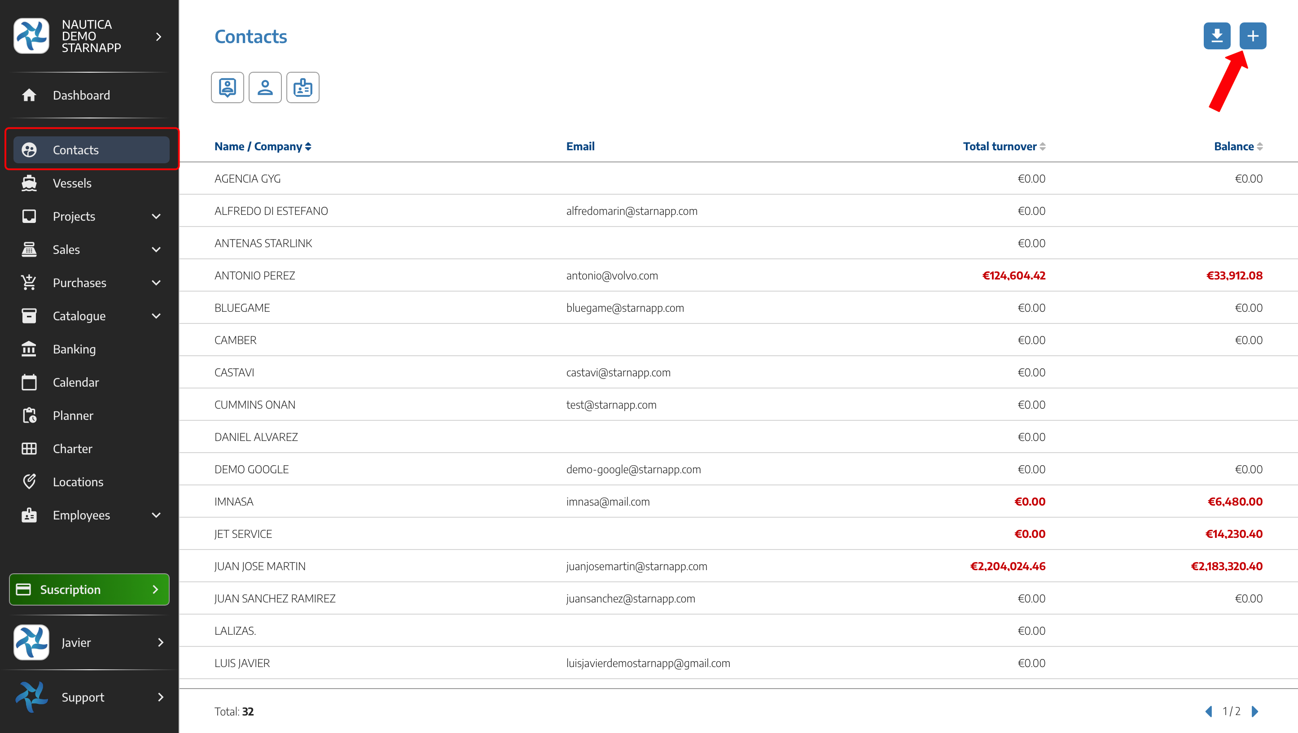Click the Email column header

580,147
